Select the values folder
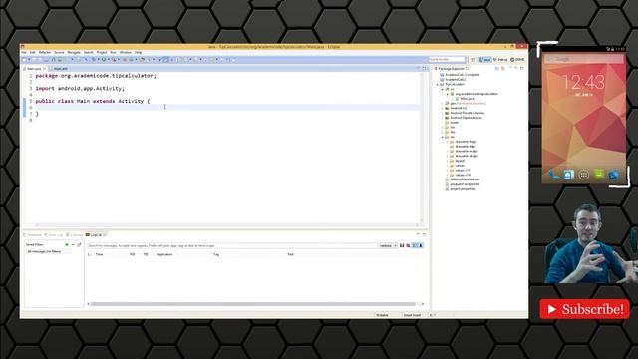This screenshot has height=359, width=638. click(460, 166)
